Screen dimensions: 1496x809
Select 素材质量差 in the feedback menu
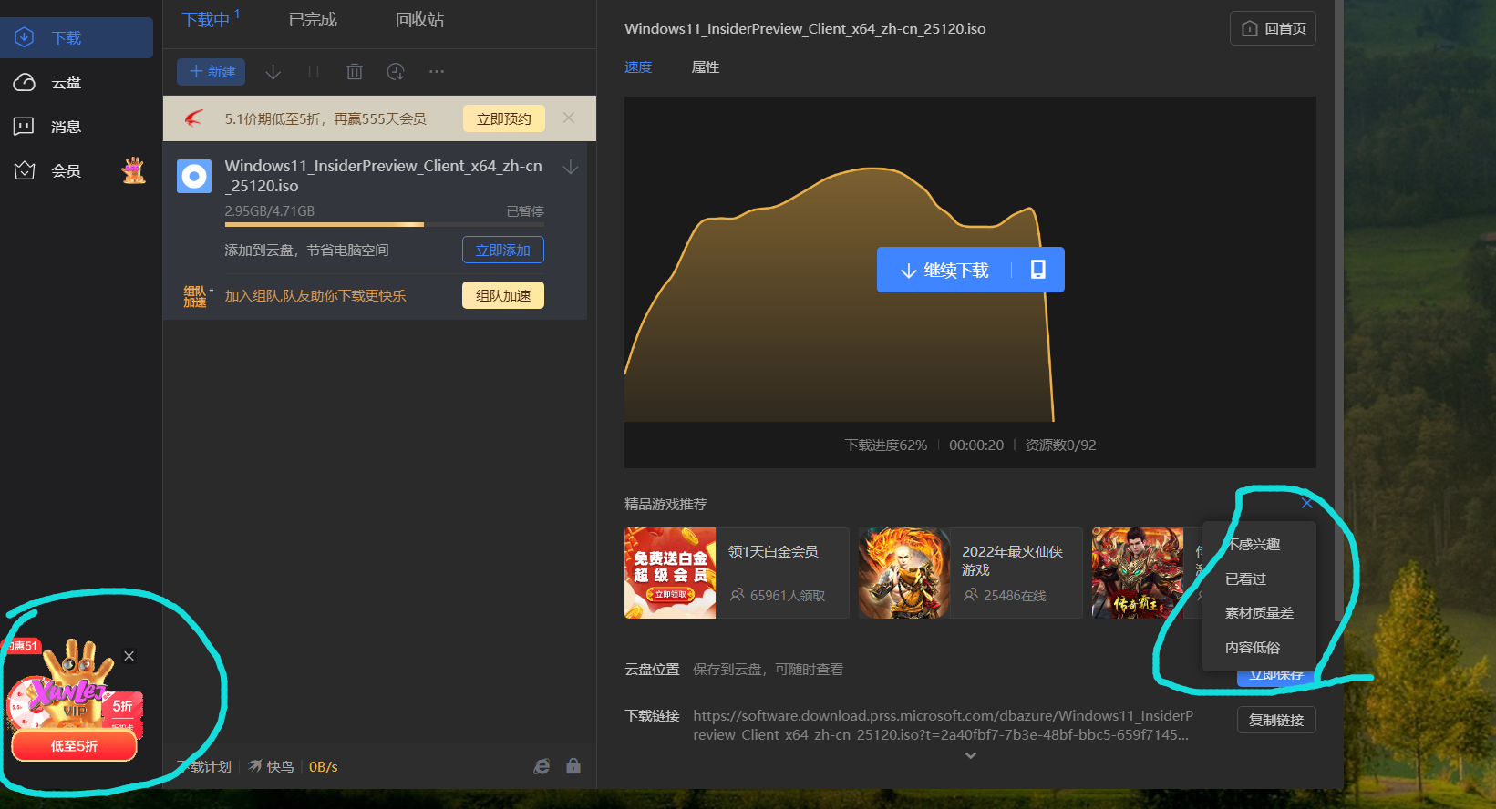tap(1259, 612)
